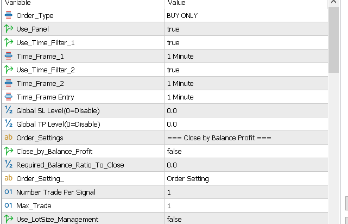Open Time_Frame Entry value dropdown

(180, 97)
